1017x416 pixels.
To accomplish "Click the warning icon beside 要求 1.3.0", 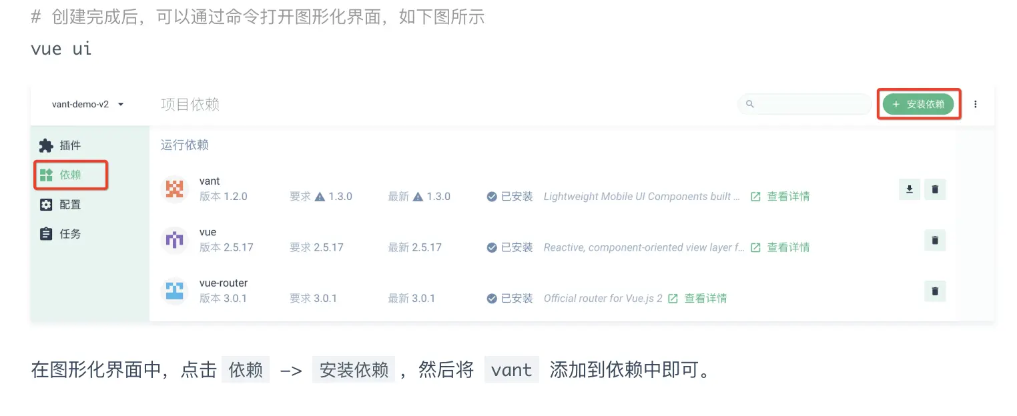I will [320, 197].
